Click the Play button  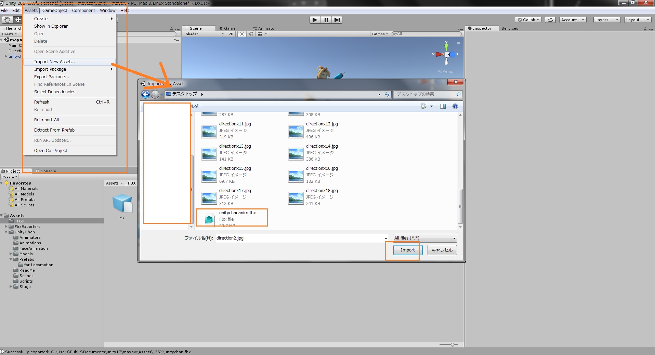click(315, 20)
